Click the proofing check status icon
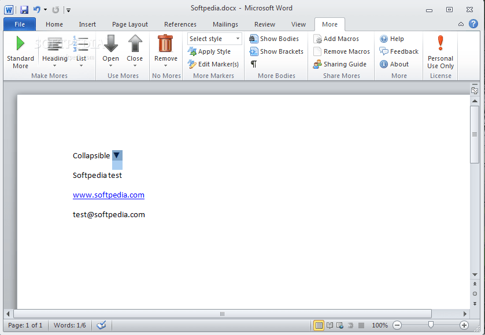 (x=101, y=325)
